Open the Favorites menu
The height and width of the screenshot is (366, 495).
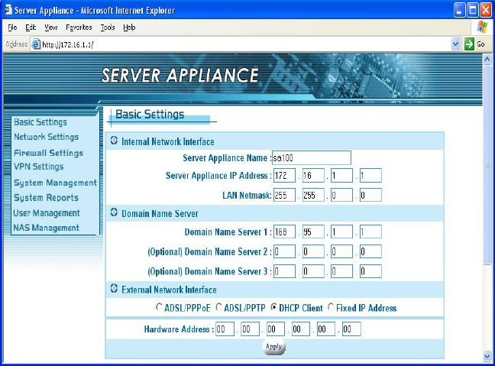(x=79, y=27)
